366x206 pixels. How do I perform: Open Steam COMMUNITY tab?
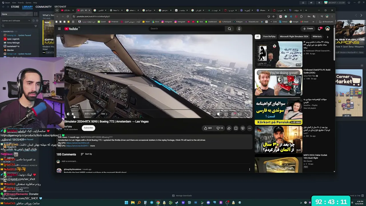[x=43, y=7]
